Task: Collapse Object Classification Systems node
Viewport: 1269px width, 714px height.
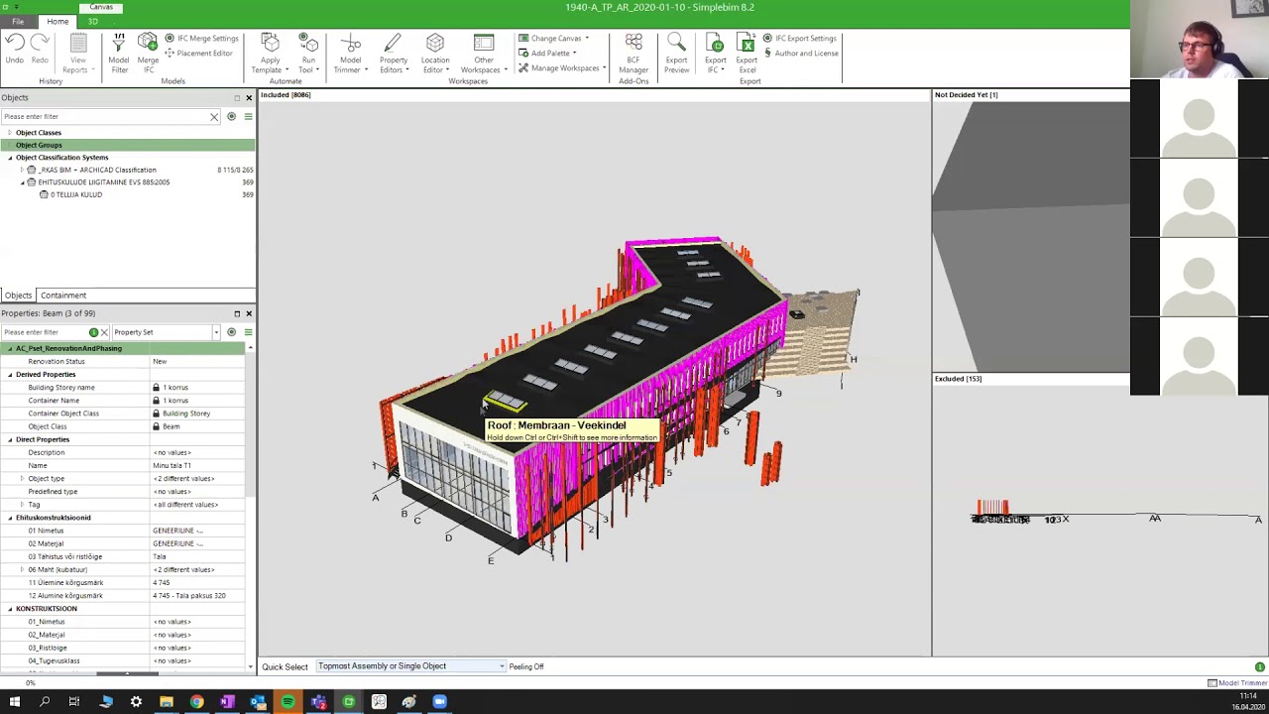Action: (10, 158)
